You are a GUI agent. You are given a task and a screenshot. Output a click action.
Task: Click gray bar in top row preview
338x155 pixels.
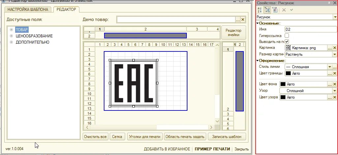coord(145,36)
